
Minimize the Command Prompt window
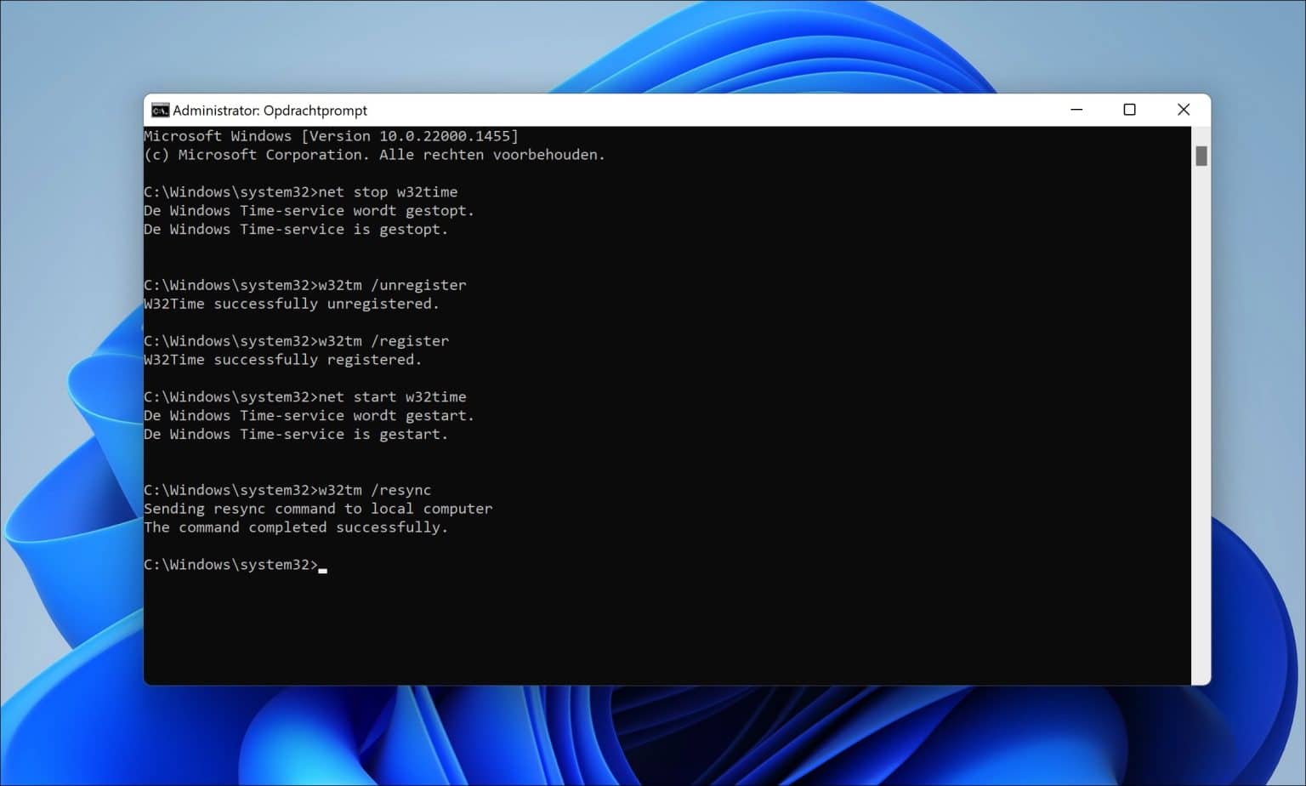tap(1076, 110)
